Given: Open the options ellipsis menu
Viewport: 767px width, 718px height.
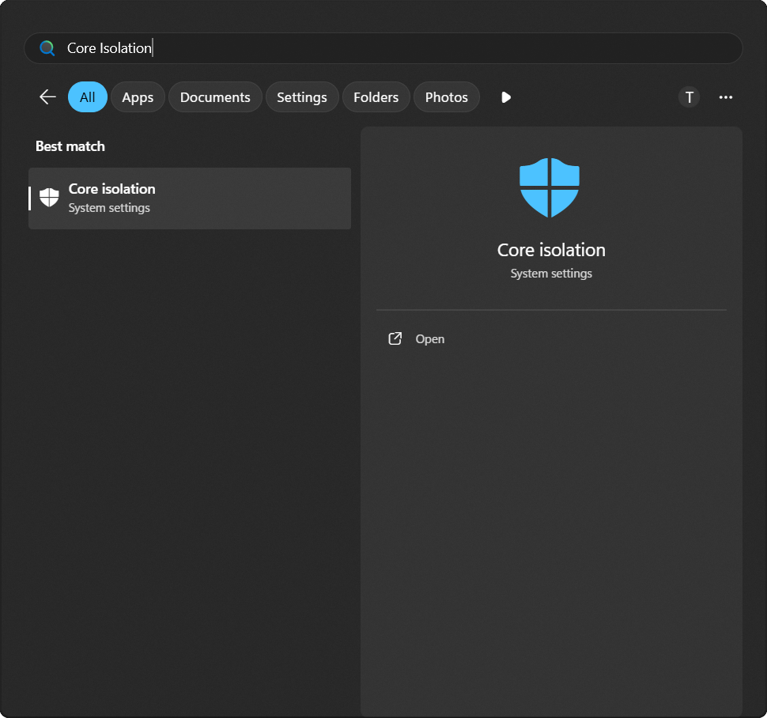Looking at the screenshot, I should pyautogui.click(x=726, y=97).
